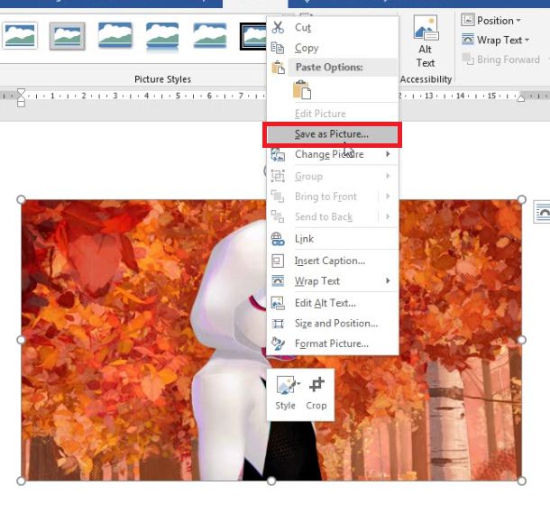Click the Cut scissors icon
Screen dimensions: 550x513
(x=278, y=27)
